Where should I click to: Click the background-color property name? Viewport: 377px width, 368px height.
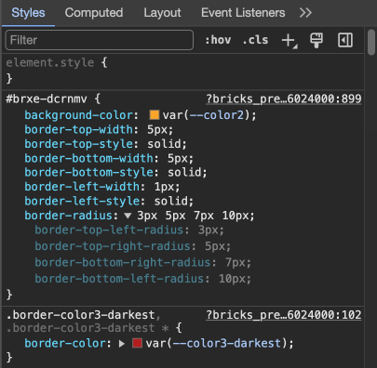click(x=79, y=115)
